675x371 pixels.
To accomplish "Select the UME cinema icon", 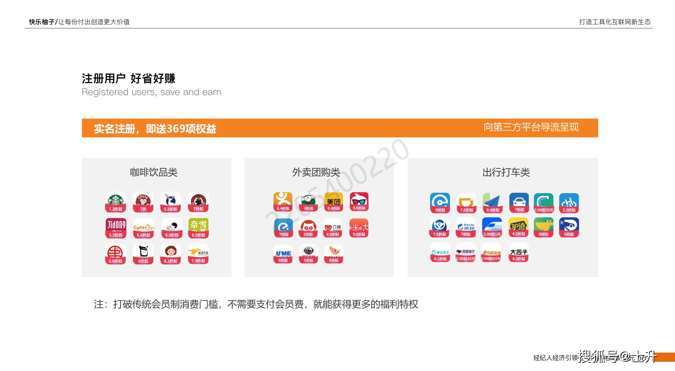I will [x=283, y=254].
